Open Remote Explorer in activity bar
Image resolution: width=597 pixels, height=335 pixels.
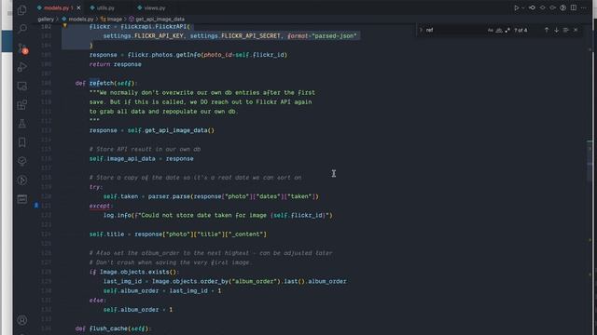[x=22, y=86]
